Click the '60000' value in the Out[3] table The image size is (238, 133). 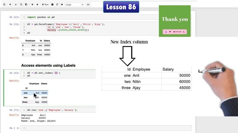(47, 50)
